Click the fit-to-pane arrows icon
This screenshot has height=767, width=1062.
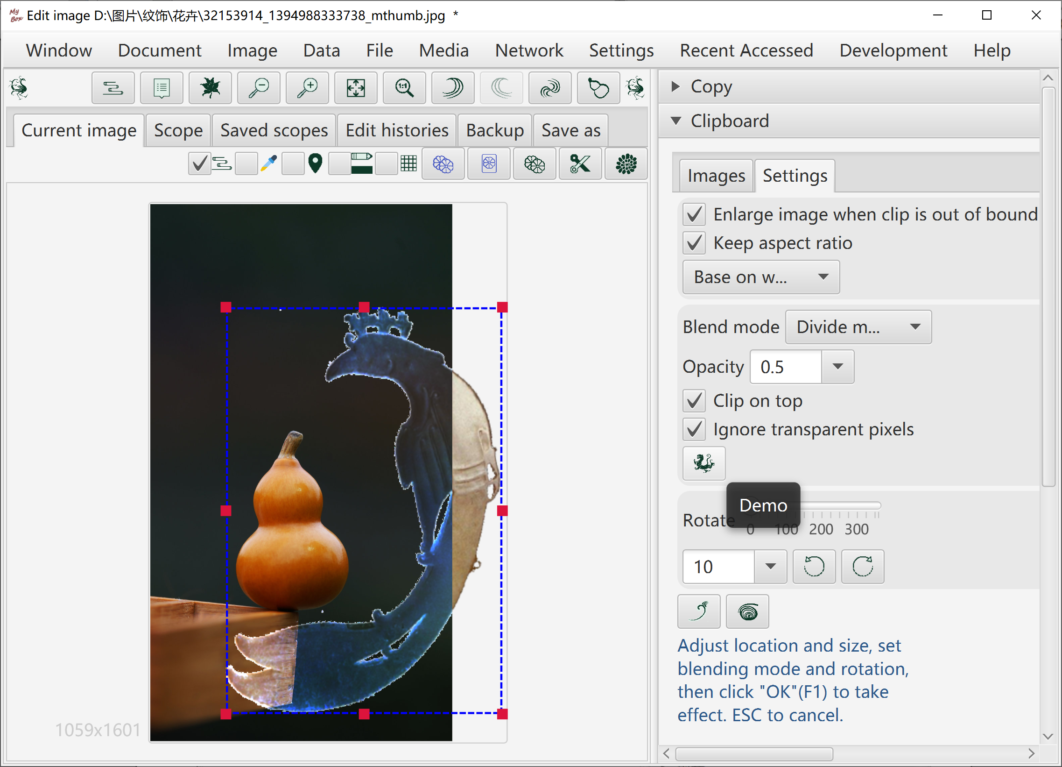[x=356, y=88]
